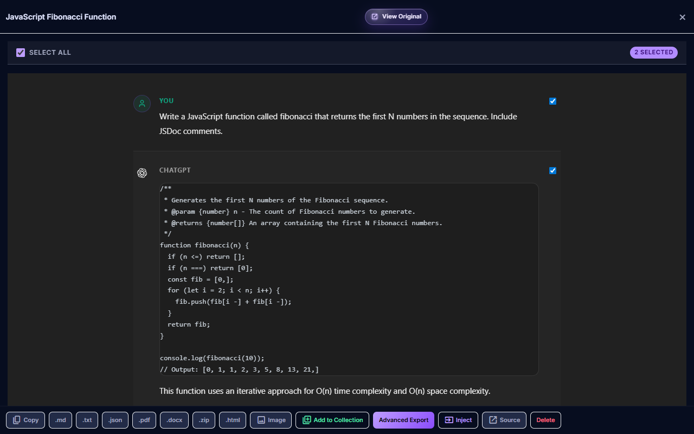The width and height of the screenshot is (694, 434).
Task: Click the Inject button
Action: point(458,420)
